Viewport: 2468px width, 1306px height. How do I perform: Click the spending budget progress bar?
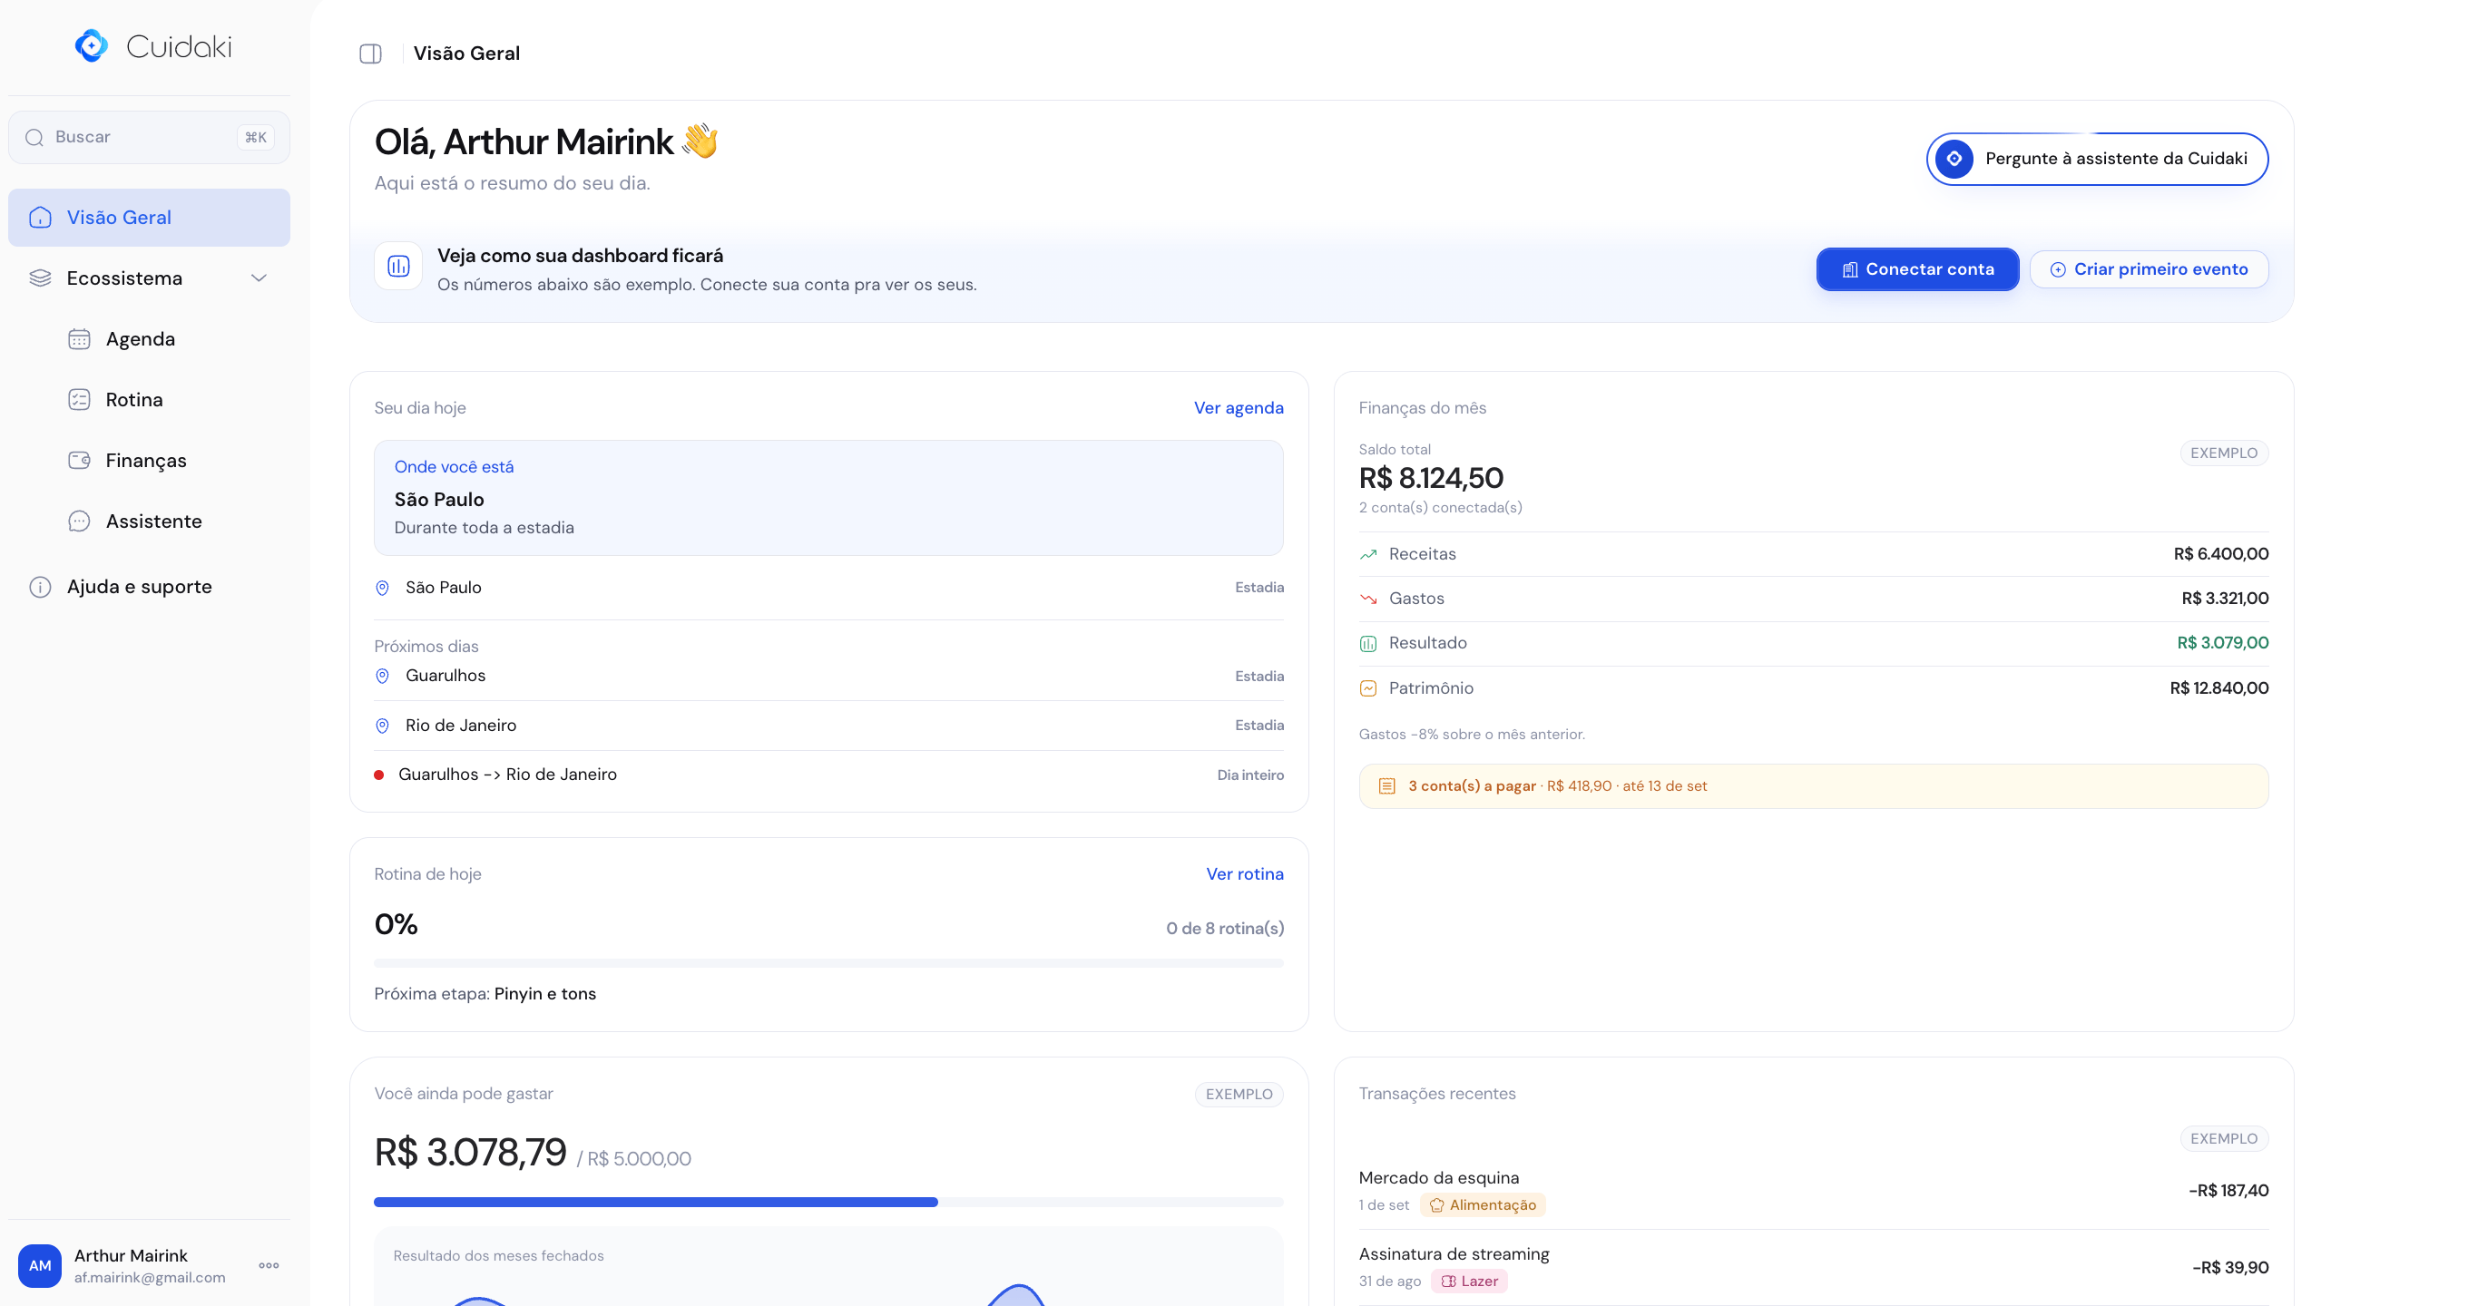pyautogui.click(x=828, y=1203)
